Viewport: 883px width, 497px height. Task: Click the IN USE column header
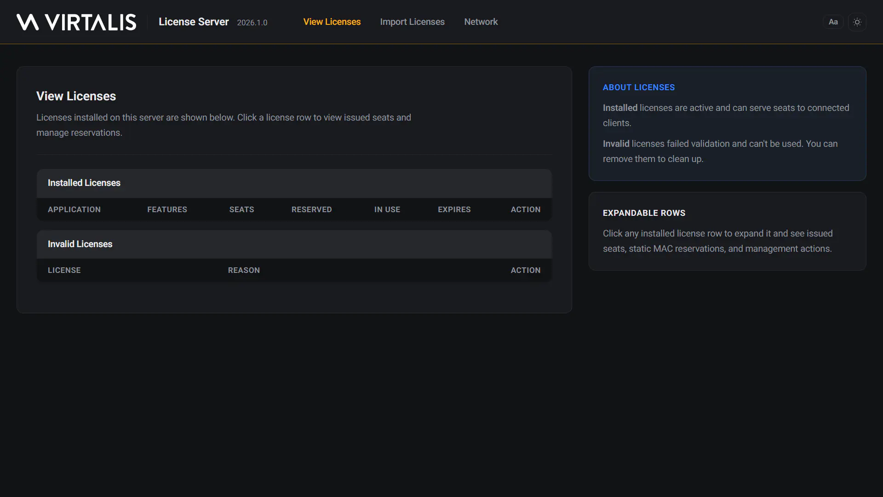tap(387, 209)
